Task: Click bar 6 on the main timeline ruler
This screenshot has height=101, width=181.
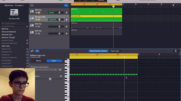Action: [136, 4]
